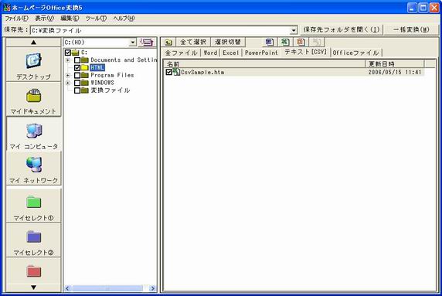
Task: Open the マイドキュメント shortcut icon
Action: click(x=33, y=96)
